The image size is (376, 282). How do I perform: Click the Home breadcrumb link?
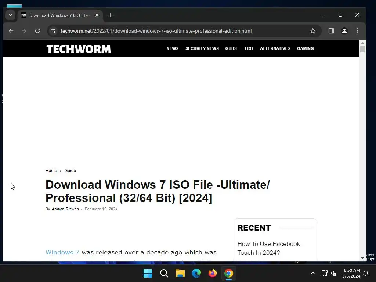(51, 171)
